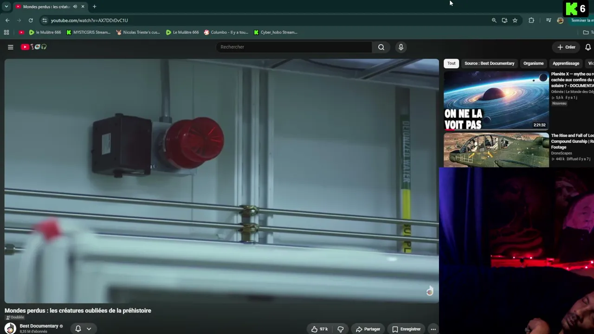Open the Planète X video thumbnail

(x=496, y=100)
